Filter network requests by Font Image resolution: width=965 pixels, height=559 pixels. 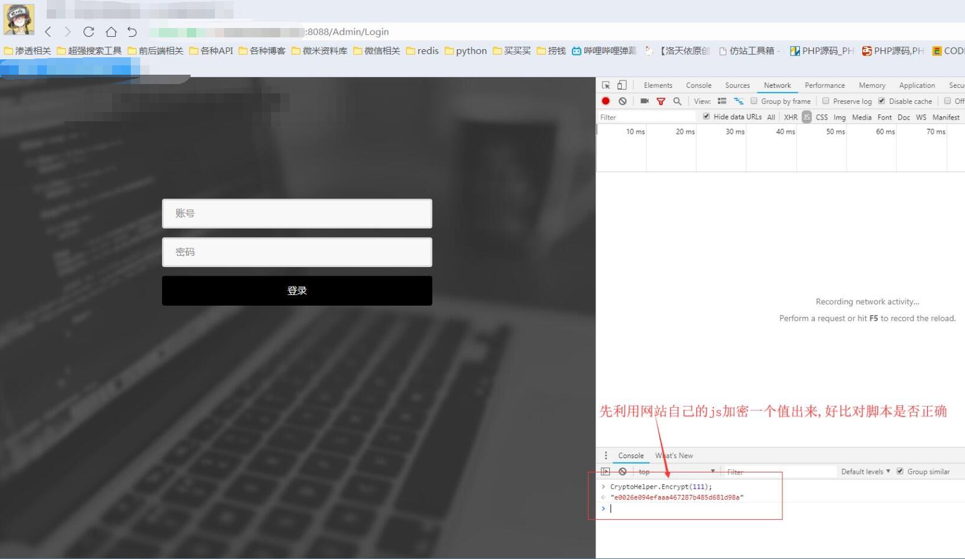(885, 117)
